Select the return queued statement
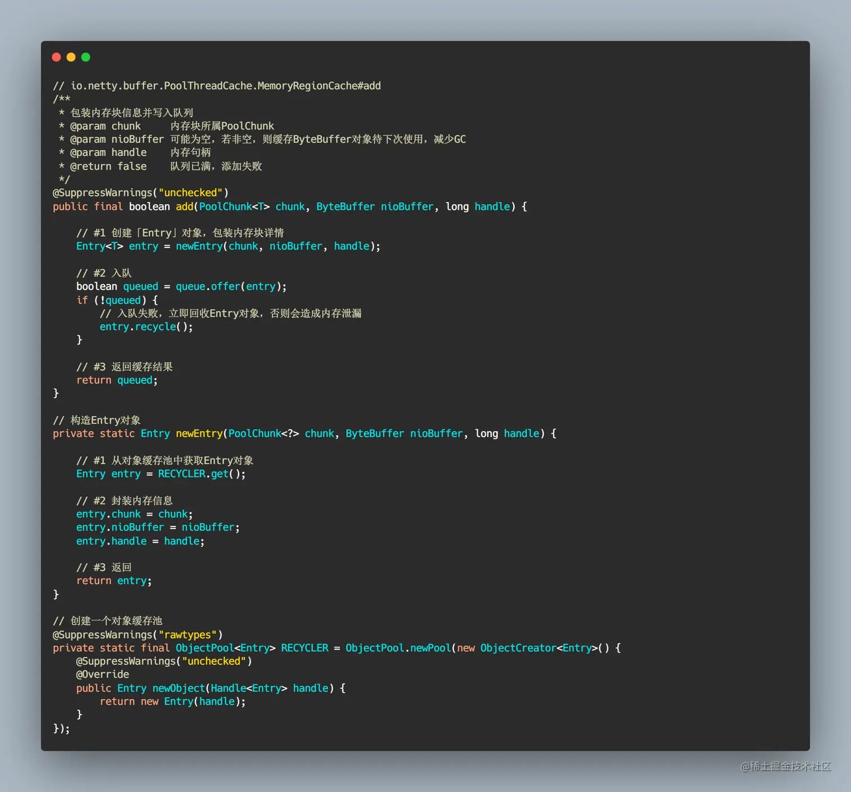 116,380
